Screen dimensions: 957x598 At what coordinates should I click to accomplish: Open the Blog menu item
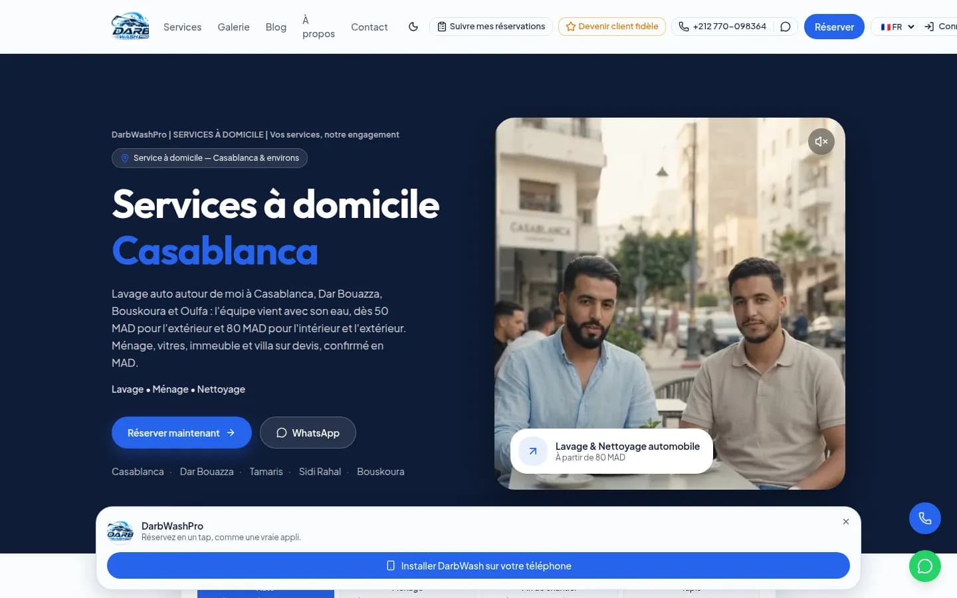coord(276,27)
